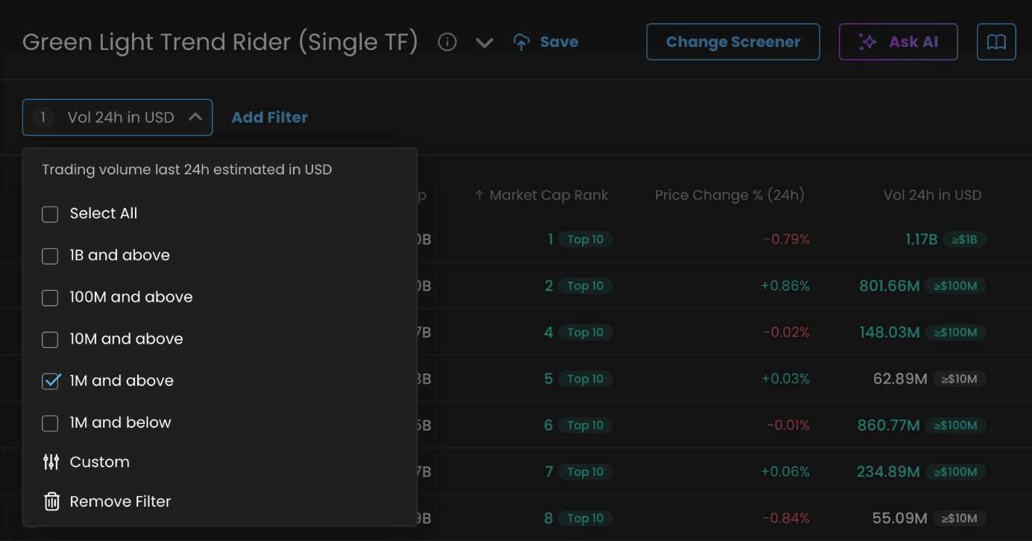1032x541 pixels.
Task: Click the info icon beside screener title
Action: (x=447, y=42)
